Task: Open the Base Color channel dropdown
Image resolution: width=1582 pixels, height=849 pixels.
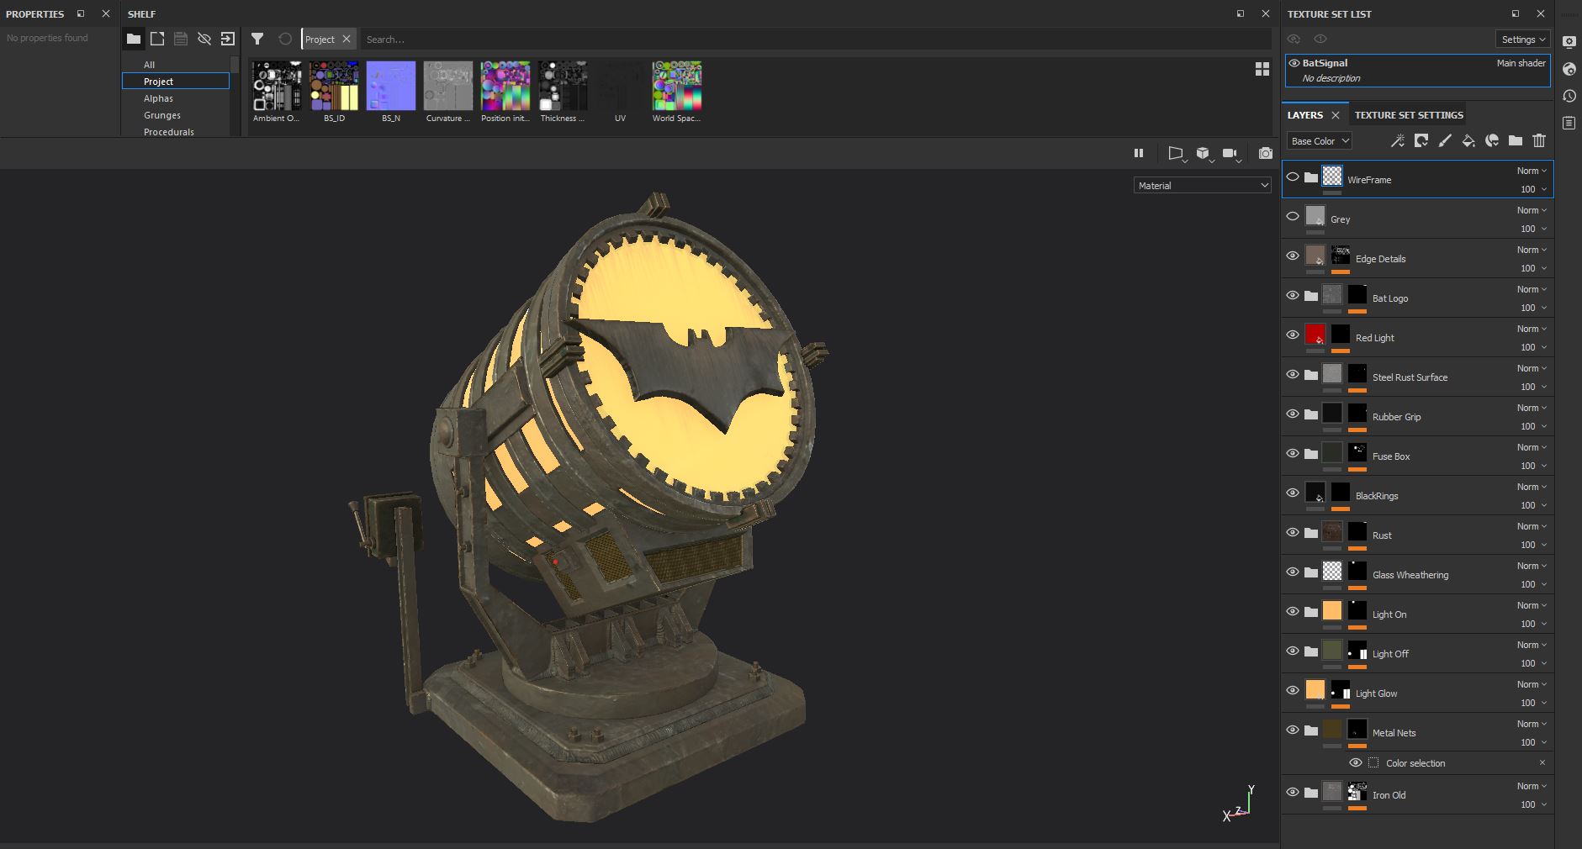Action: pos(1318,140)
